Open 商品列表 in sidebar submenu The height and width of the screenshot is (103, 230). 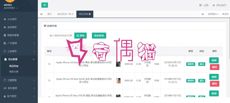coord(14,66)
